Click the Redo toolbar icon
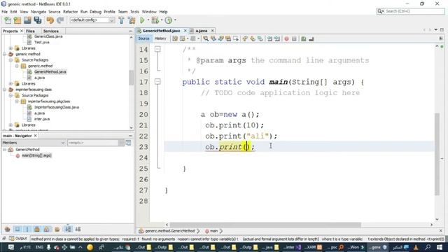 click(60, 20)
